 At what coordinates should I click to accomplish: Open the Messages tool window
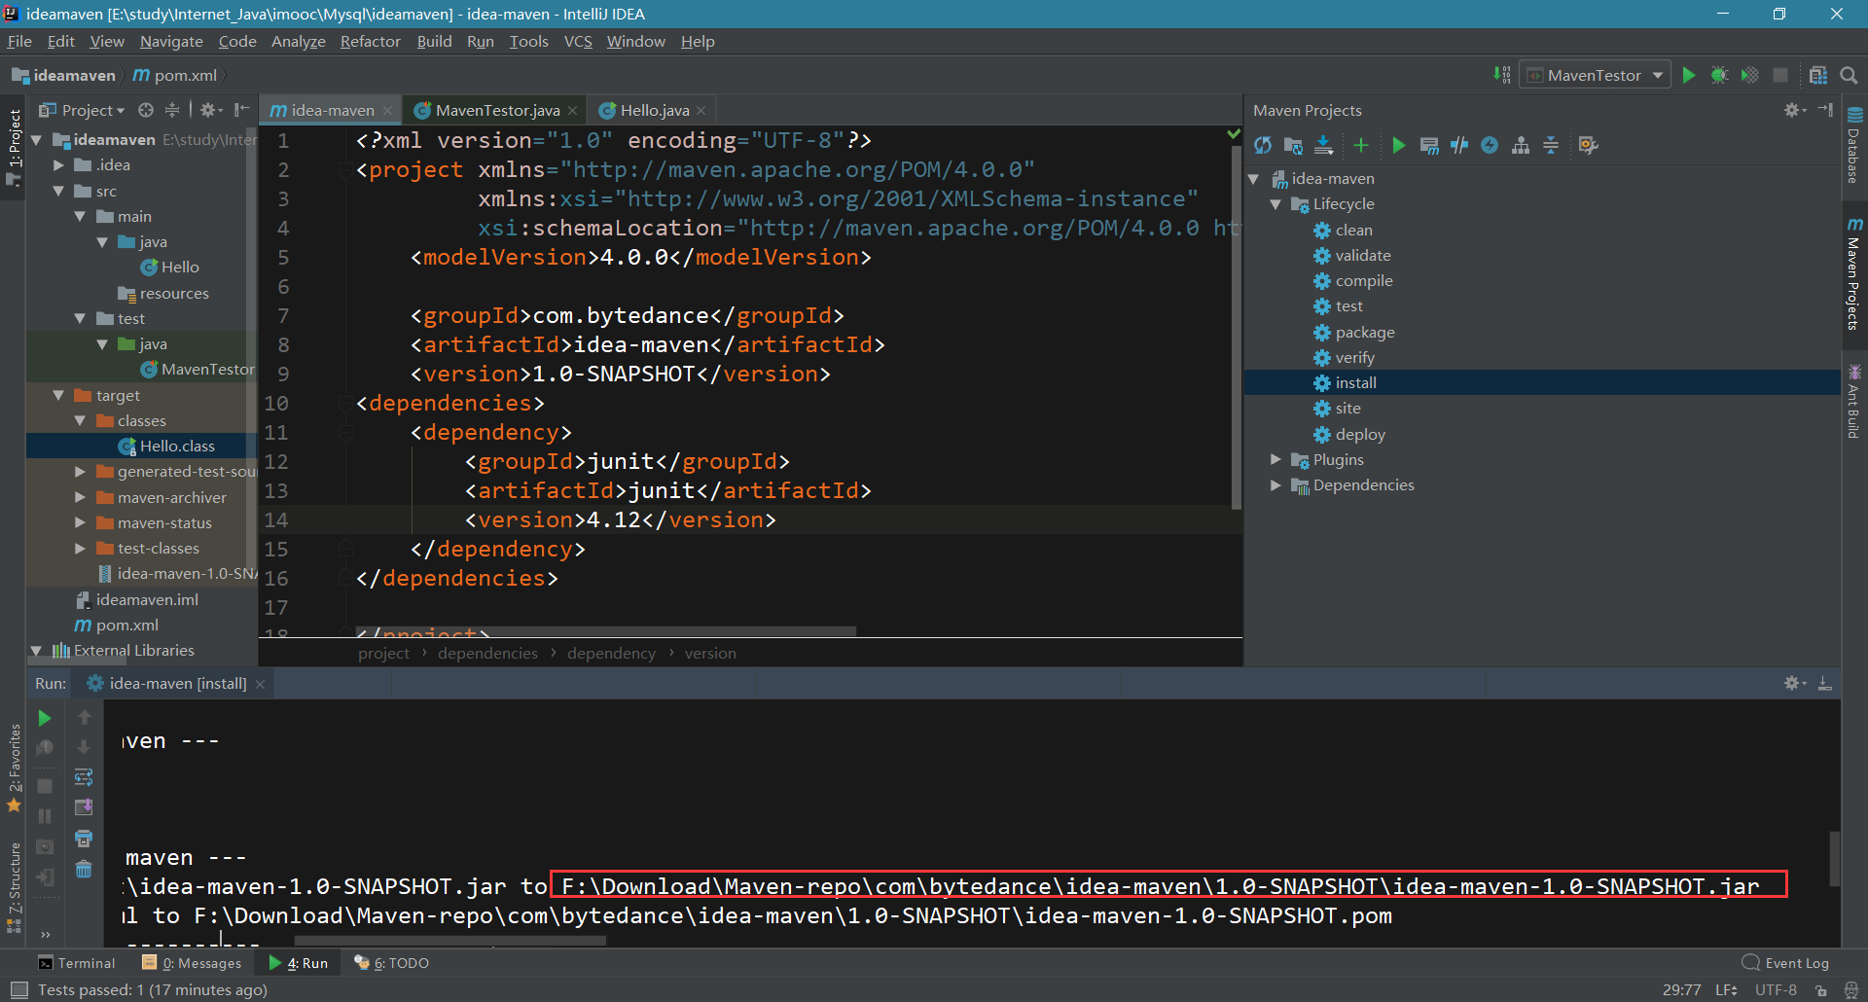pos(192,963)
